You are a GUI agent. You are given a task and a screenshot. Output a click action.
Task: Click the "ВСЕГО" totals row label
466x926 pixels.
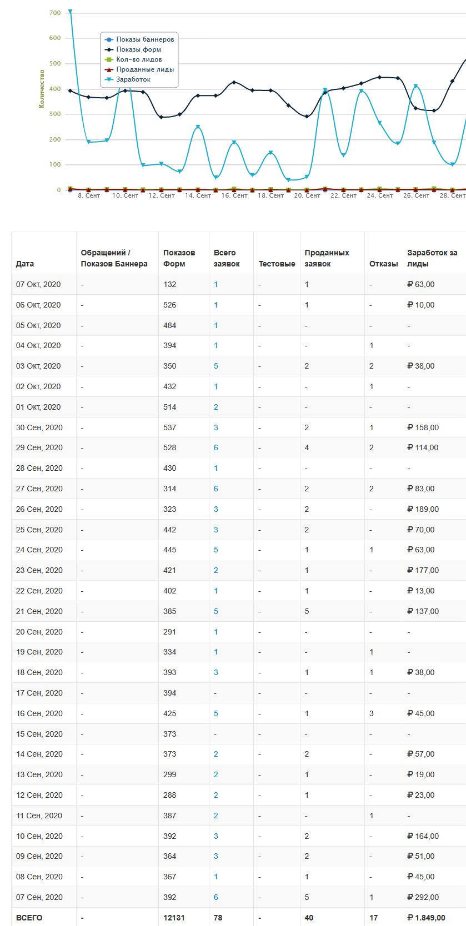[x=29, y=918]
